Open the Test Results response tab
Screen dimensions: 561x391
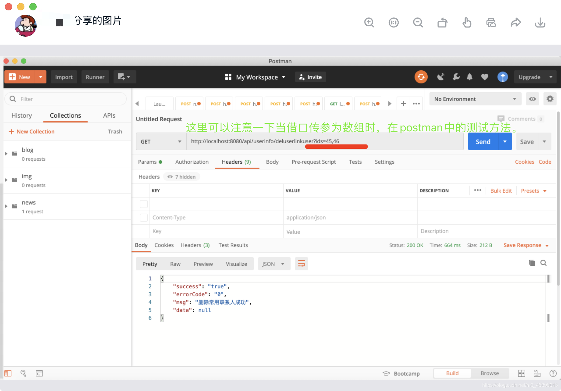[233, 245]
